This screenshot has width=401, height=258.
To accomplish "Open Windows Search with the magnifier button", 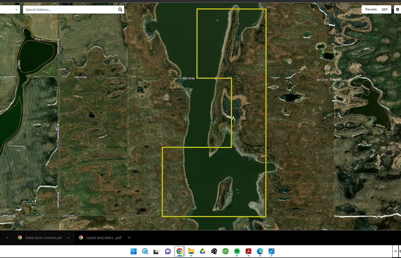I will point(145,251).
